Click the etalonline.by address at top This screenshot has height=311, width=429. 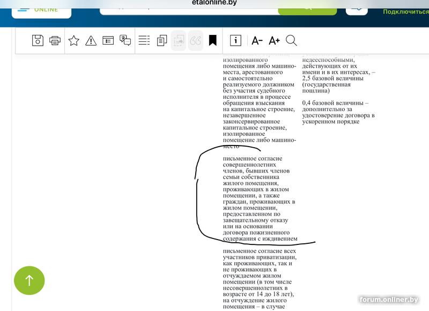[x=214, y=3]
